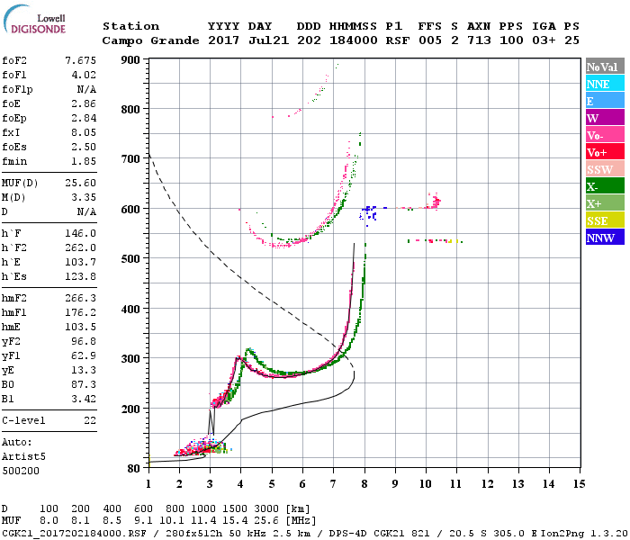Click the h`F value 146.0
The height and width of the screenshot is (540, 630).
click(80, 233)
